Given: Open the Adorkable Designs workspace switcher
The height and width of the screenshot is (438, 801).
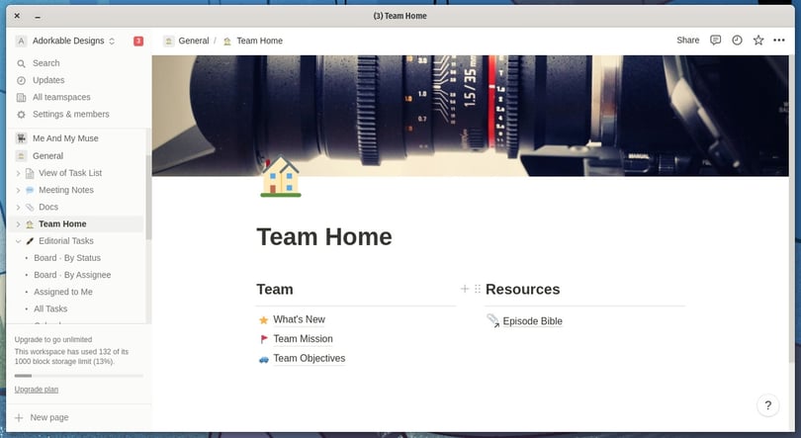Looking at the screenshot, I should click(x=73, y=41).
